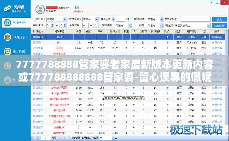The height and width of the screenshot is (141, 229).
Task: Click 申请交换 in the 福州婚纱照 row
Action: [x=217, y=111]
